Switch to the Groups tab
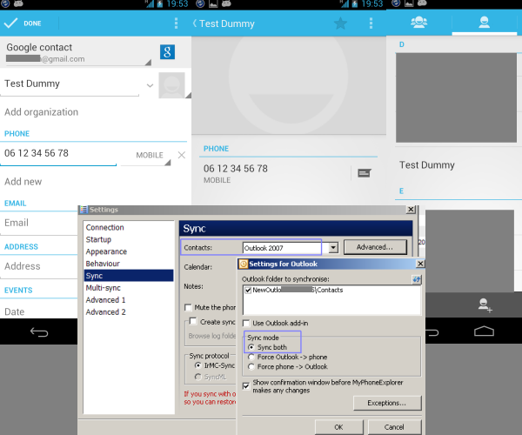 pyautogui.click(x=418, y=23)
